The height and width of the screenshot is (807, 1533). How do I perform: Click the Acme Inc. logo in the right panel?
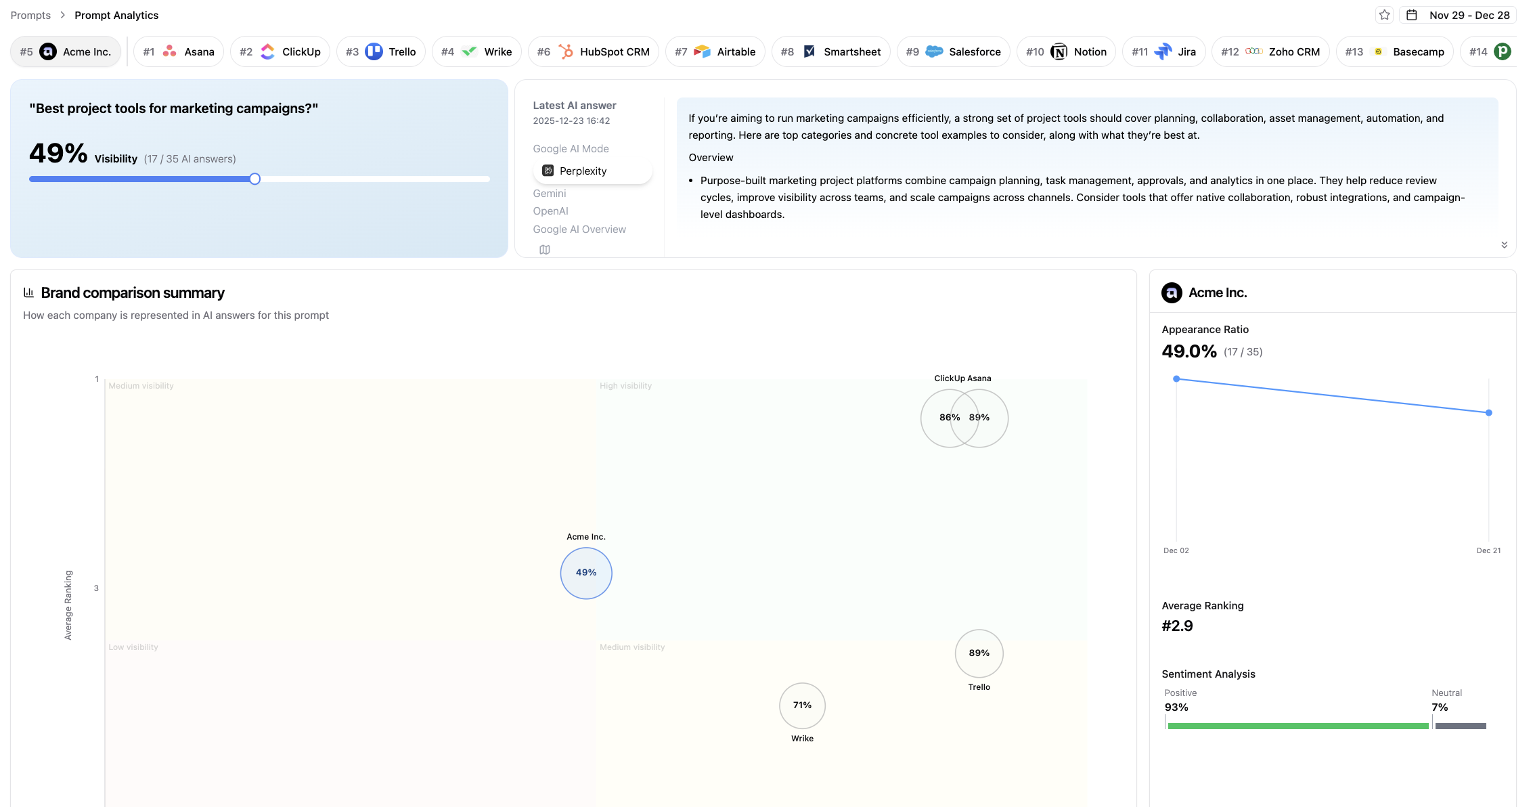click(x=1172, y=292)
